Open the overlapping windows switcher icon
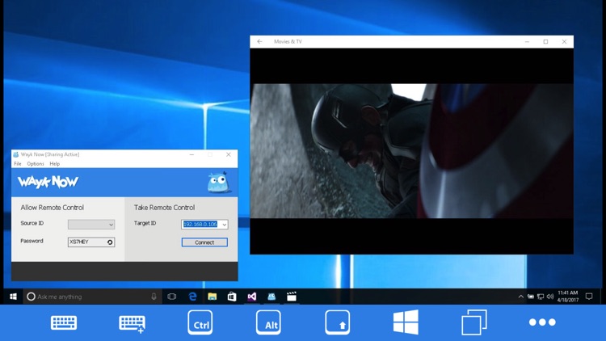The image size is (606, 341). 474,322
